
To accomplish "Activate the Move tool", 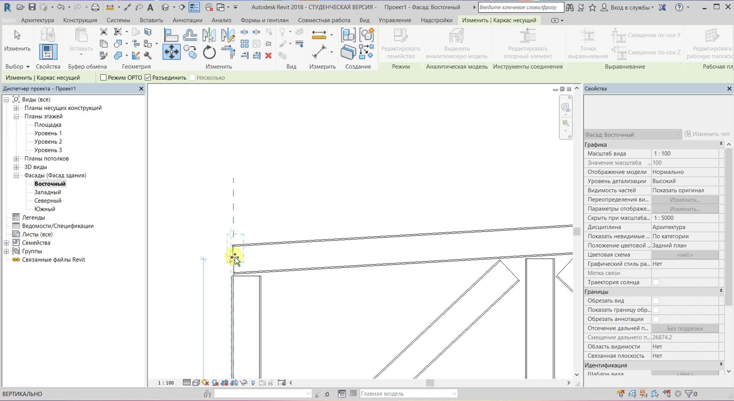I will 171,52.
